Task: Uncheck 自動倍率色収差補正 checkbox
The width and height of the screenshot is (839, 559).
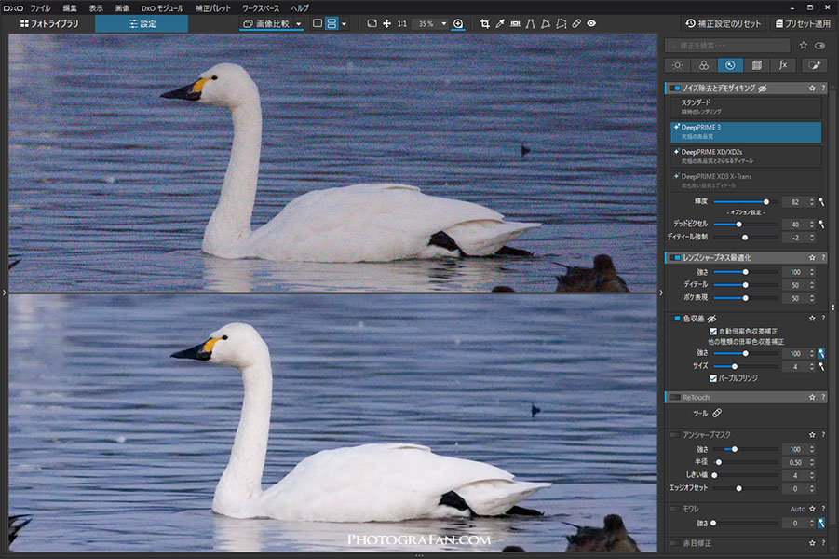Action: (712, 332)
